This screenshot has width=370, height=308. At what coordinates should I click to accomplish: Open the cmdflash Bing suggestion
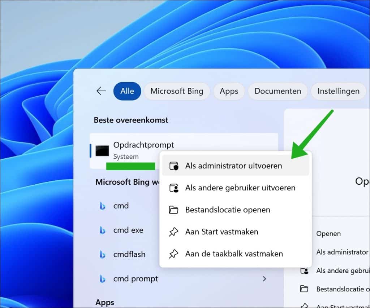[x=129, y=254]
